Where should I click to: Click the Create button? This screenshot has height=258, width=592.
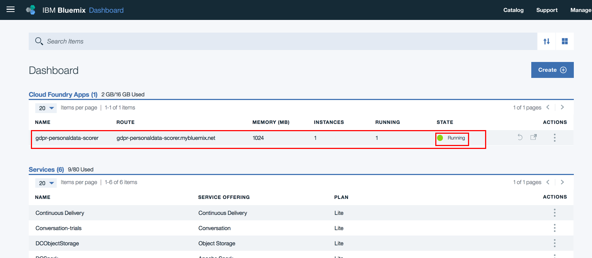coord(552,70)
